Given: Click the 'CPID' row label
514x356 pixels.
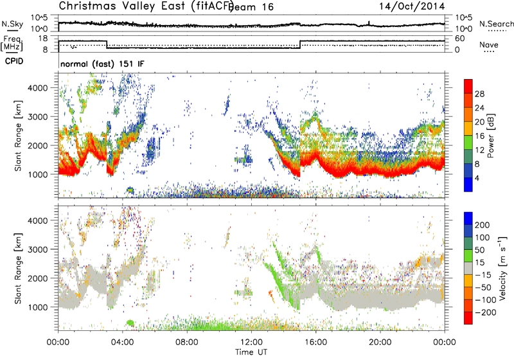Looking at the screenshot, I should pyautogui.click(x=14, y=61).
